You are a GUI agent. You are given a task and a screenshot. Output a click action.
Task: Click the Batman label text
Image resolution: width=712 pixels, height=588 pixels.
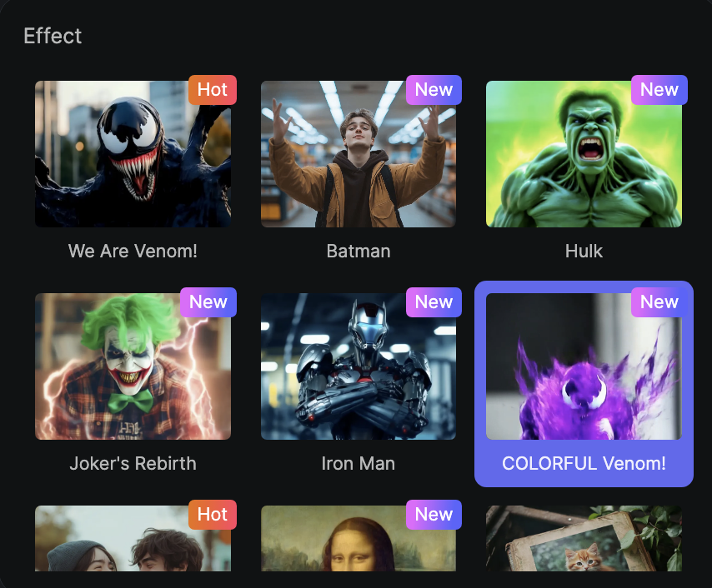[359, 251]
